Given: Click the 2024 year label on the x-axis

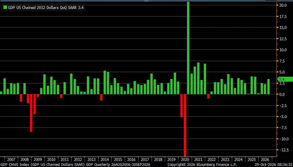Looking at the screenshot, I should click(x=238, y=159).
